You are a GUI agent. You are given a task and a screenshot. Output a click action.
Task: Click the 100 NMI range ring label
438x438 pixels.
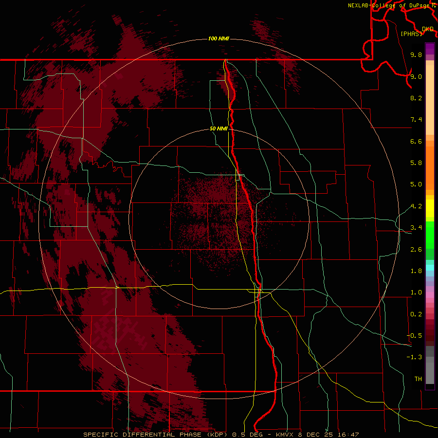click(x=219, y=38)
